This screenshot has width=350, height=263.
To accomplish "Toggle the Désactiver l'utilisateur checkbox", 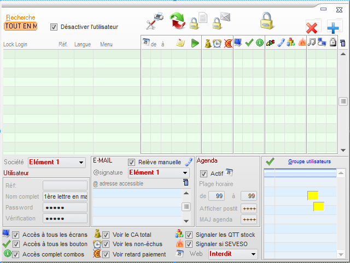I will tap(54, 27).
